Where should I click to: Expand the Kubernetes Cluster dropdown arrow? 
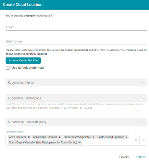[143, 83]
